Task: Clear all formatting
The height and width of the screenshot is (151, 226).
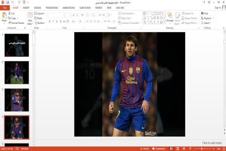Action: tap(82, 15)
